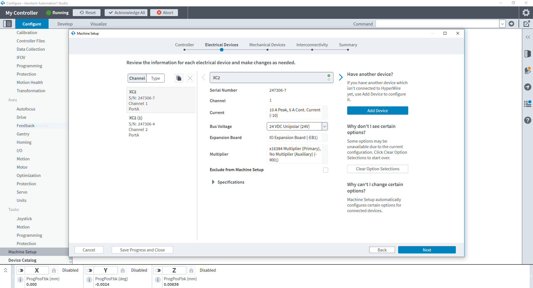Click Clear Option Selections button
This screenshot has height=288, width=533.
click(x=377, y=169)
